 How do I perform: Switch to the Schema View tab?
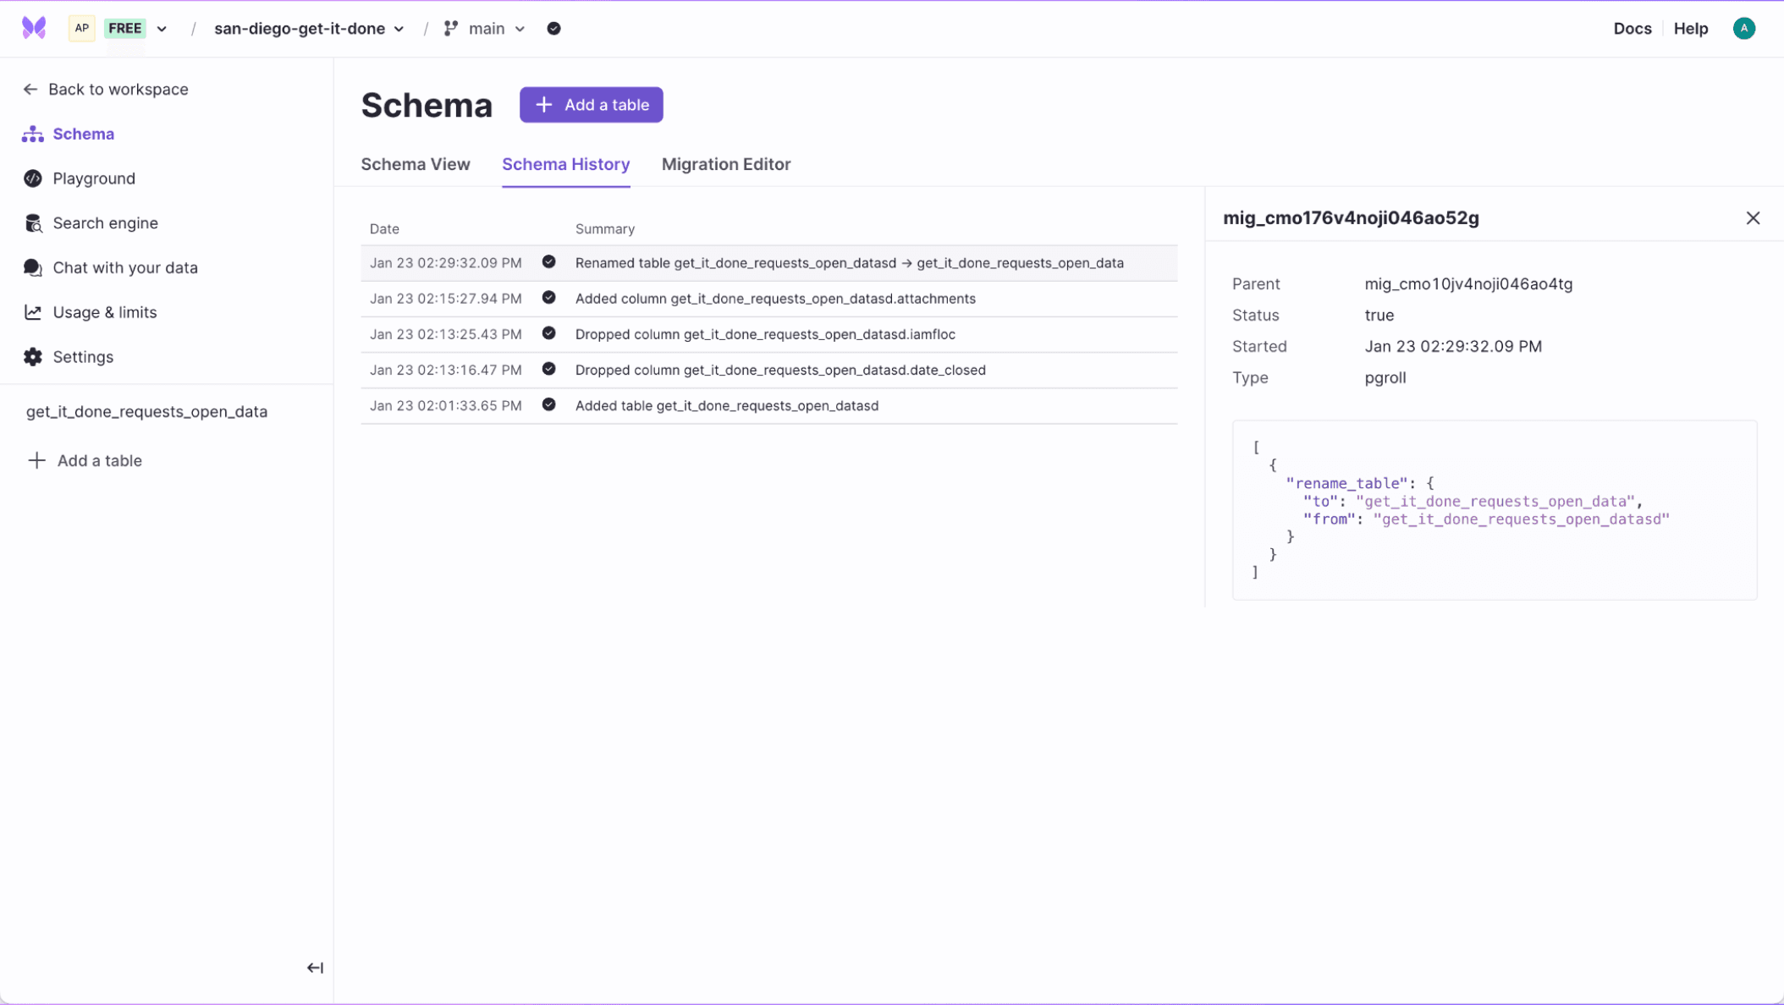pyautogui.click(x=416, y=164)
